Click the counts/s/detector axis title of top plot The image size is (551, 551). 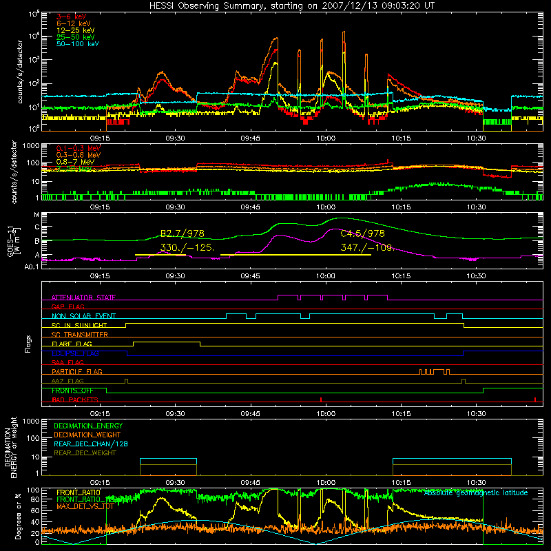tap(20, 72)
